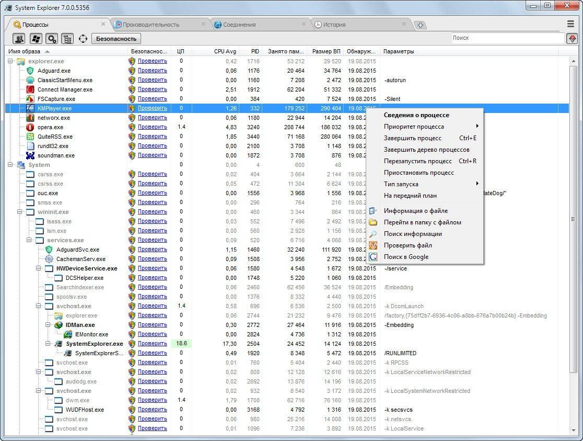Image resolution: width=583 pixels, height=441 pixels.
Task: Open Приоритет процесса submenu
Action: tap(425, 127)
